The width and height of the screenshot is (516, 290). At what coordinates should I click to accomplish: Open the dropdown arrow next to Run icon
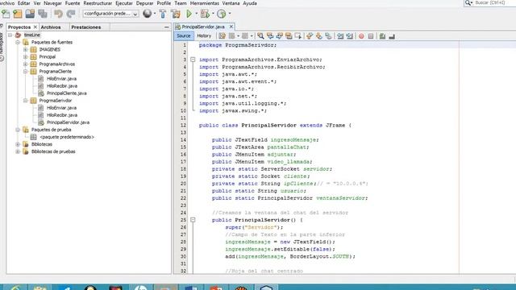[197, 14]
